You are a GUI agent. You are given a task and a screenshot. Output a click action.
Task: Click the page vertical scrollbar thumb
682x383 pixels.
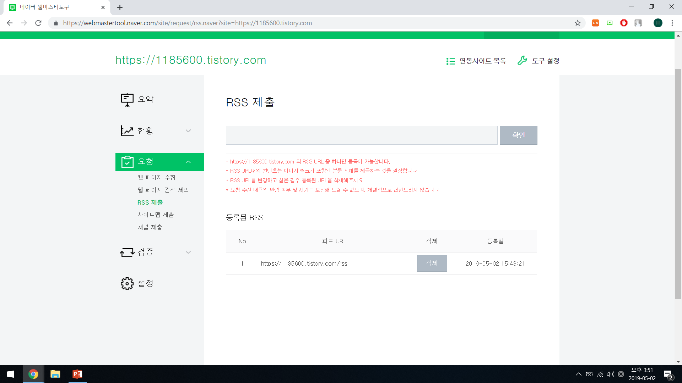(x=678, y=184)
